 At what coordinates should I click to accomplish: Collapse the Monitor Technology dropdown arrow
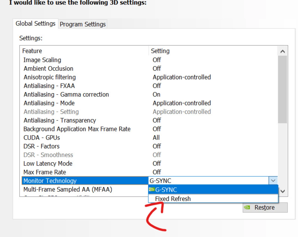coord(273,180)
